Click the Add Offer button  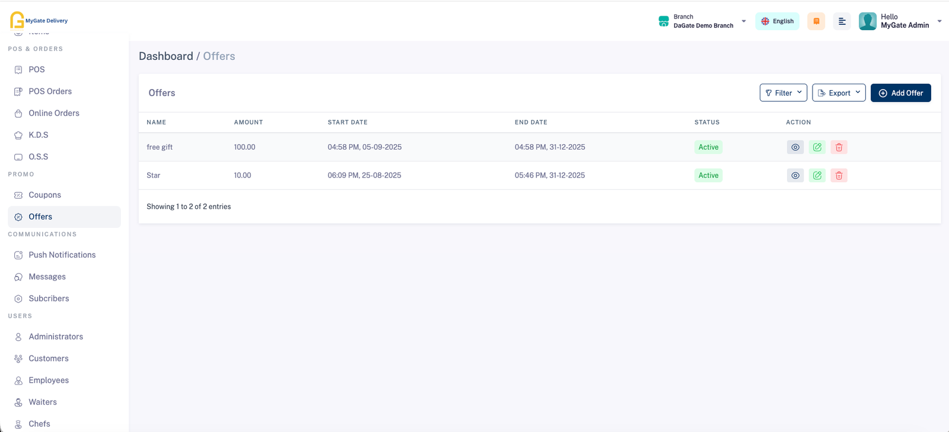tap(900, 93)
